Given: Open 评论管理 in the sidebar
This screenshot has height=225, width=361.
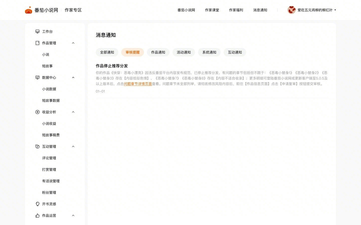Looking at the screenshot, I should [49, 158].
